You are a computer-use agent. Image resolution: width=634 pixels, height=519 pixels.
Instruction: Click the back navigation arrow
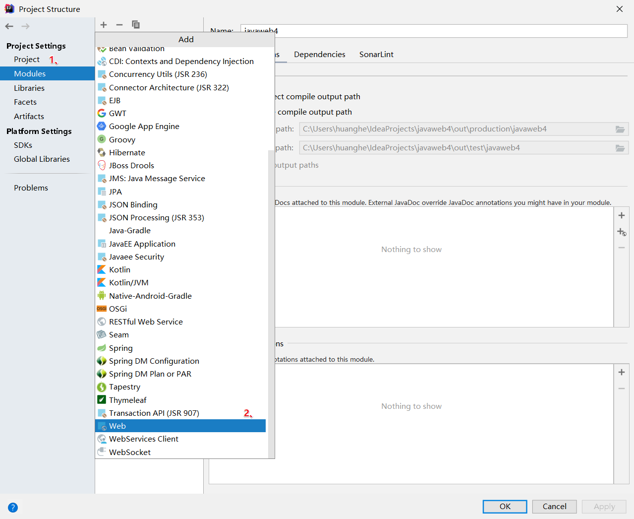(9, 26)
